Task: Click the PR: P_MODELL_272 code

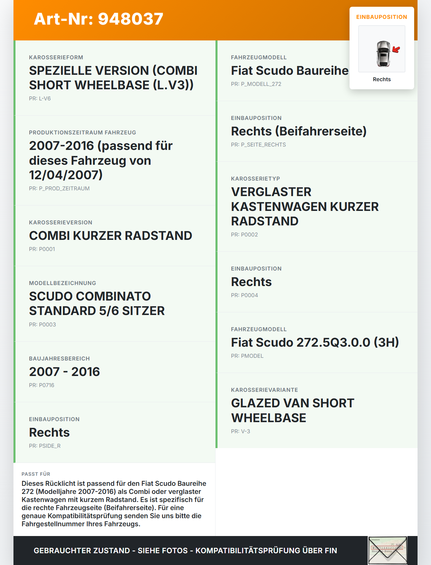Action: pos(256,84)
